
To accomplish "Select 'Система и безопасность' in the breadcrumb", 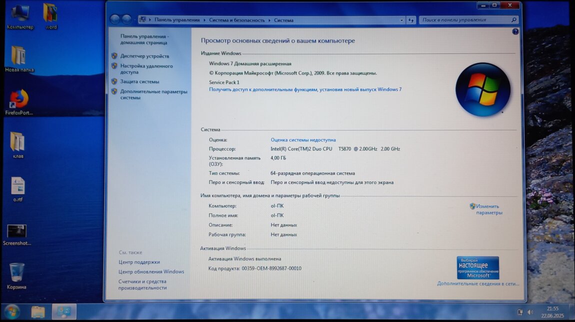I will click(x=237, y=20).
